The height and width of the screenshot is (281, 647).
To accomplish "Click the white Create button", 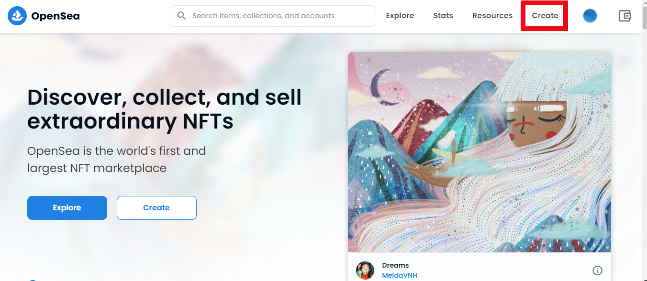I will [156, 207].
